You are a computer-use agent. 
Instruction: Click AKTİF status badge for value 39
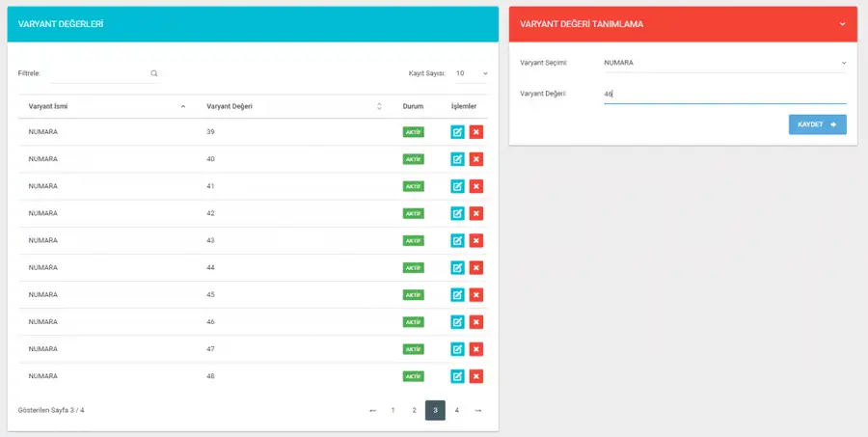point(413,132)
